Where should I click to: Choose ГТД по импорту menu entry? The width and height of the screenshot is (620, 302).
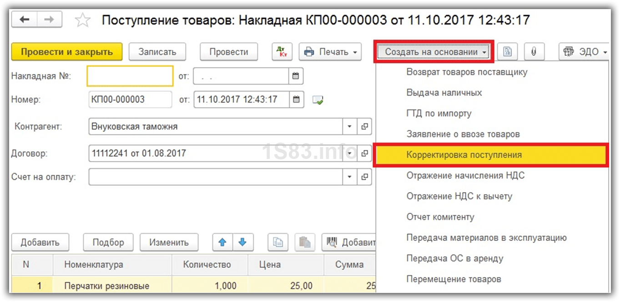pos(439,114)
